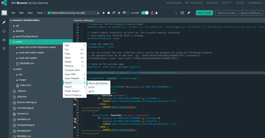Screen dimensions: 265x138
Task: Click the EDIT CODE button
Action: pyautogui.click(x=204, y=13)
